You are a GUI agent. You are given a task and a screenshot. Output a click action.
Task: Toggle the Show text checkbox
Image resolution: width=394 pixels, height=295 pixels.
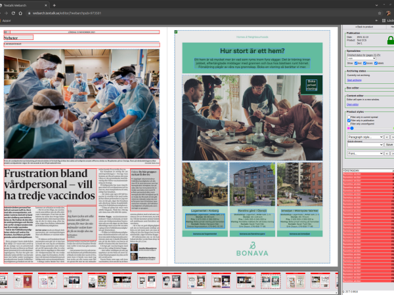[356, 63]
